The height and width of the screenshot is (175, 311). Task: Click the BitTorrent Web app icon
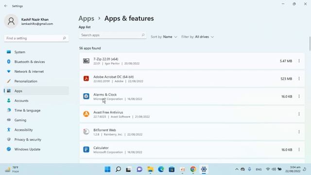click(86, 132)
